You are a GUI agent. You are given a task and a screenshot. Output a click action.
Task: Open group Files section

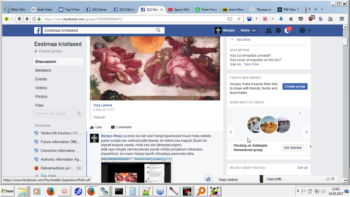click(39, 105)
